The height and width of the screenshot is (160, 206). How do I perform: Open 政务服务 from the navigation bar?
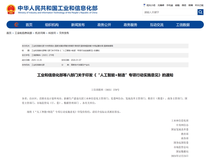click(130, 25)
